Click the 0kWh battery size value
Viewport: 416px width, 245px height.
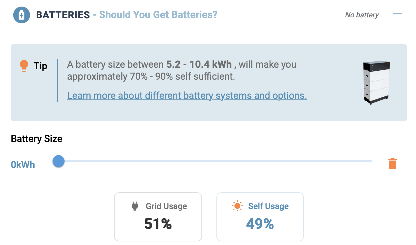tap(23, 165)
